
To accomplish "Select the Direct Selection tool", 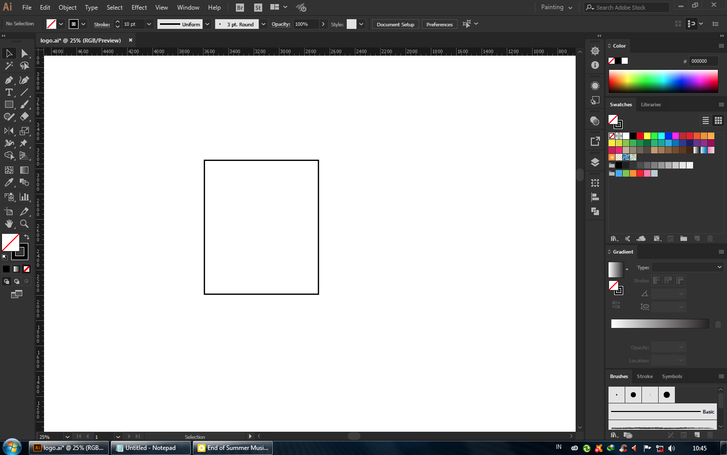I will (24, 53).
